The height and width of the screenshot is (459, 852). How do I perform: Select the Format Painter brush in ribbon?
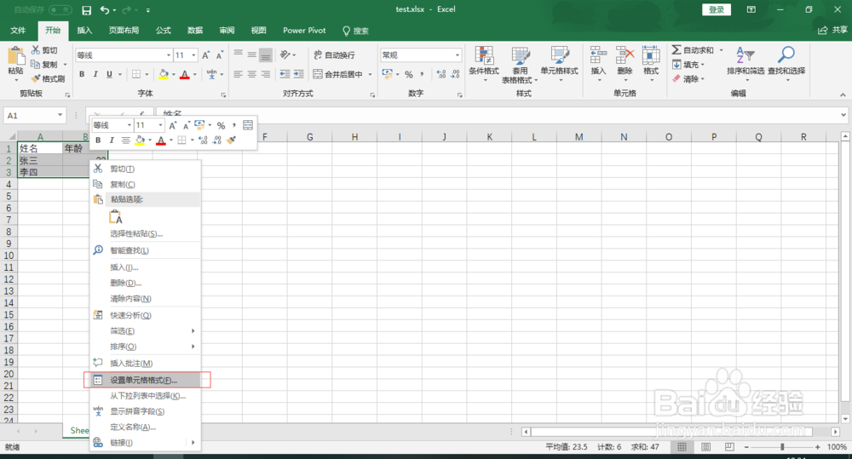(x=36, y=78)
